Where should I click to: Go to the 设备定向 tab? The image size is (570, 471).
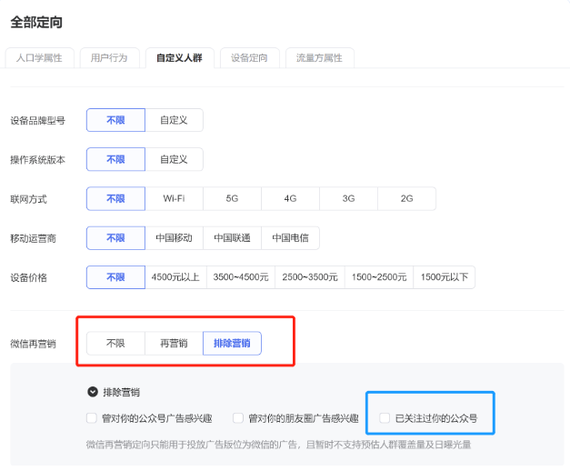coord(249,58)
